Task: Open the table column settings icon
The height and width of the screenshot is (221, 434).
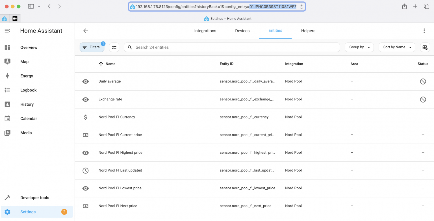Action: (425, 47)
